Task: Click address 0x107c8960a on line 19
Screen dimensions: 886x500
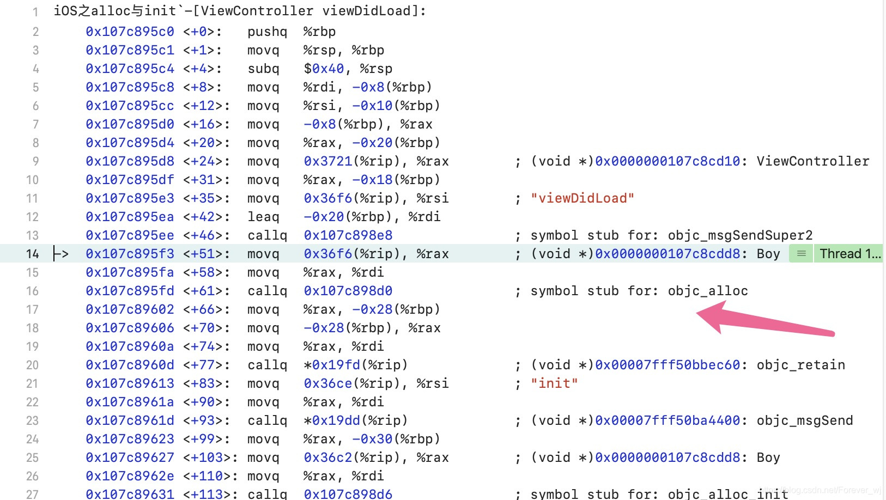Action: click(130, 346)
